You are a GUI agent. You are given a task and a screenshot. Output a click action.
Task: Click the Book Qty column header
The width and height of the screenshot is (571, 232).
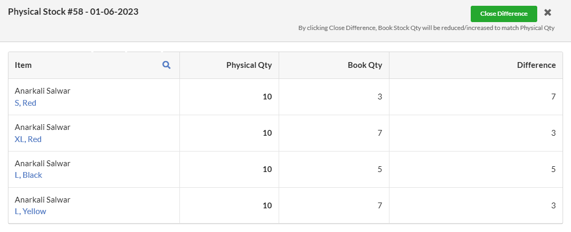(365, 65)
